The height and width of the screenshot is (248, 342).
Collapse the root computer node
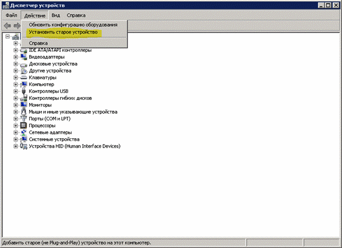tap(8, 37)
